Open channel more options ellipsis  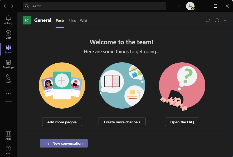pyautogui.click(x=226, y=20)
